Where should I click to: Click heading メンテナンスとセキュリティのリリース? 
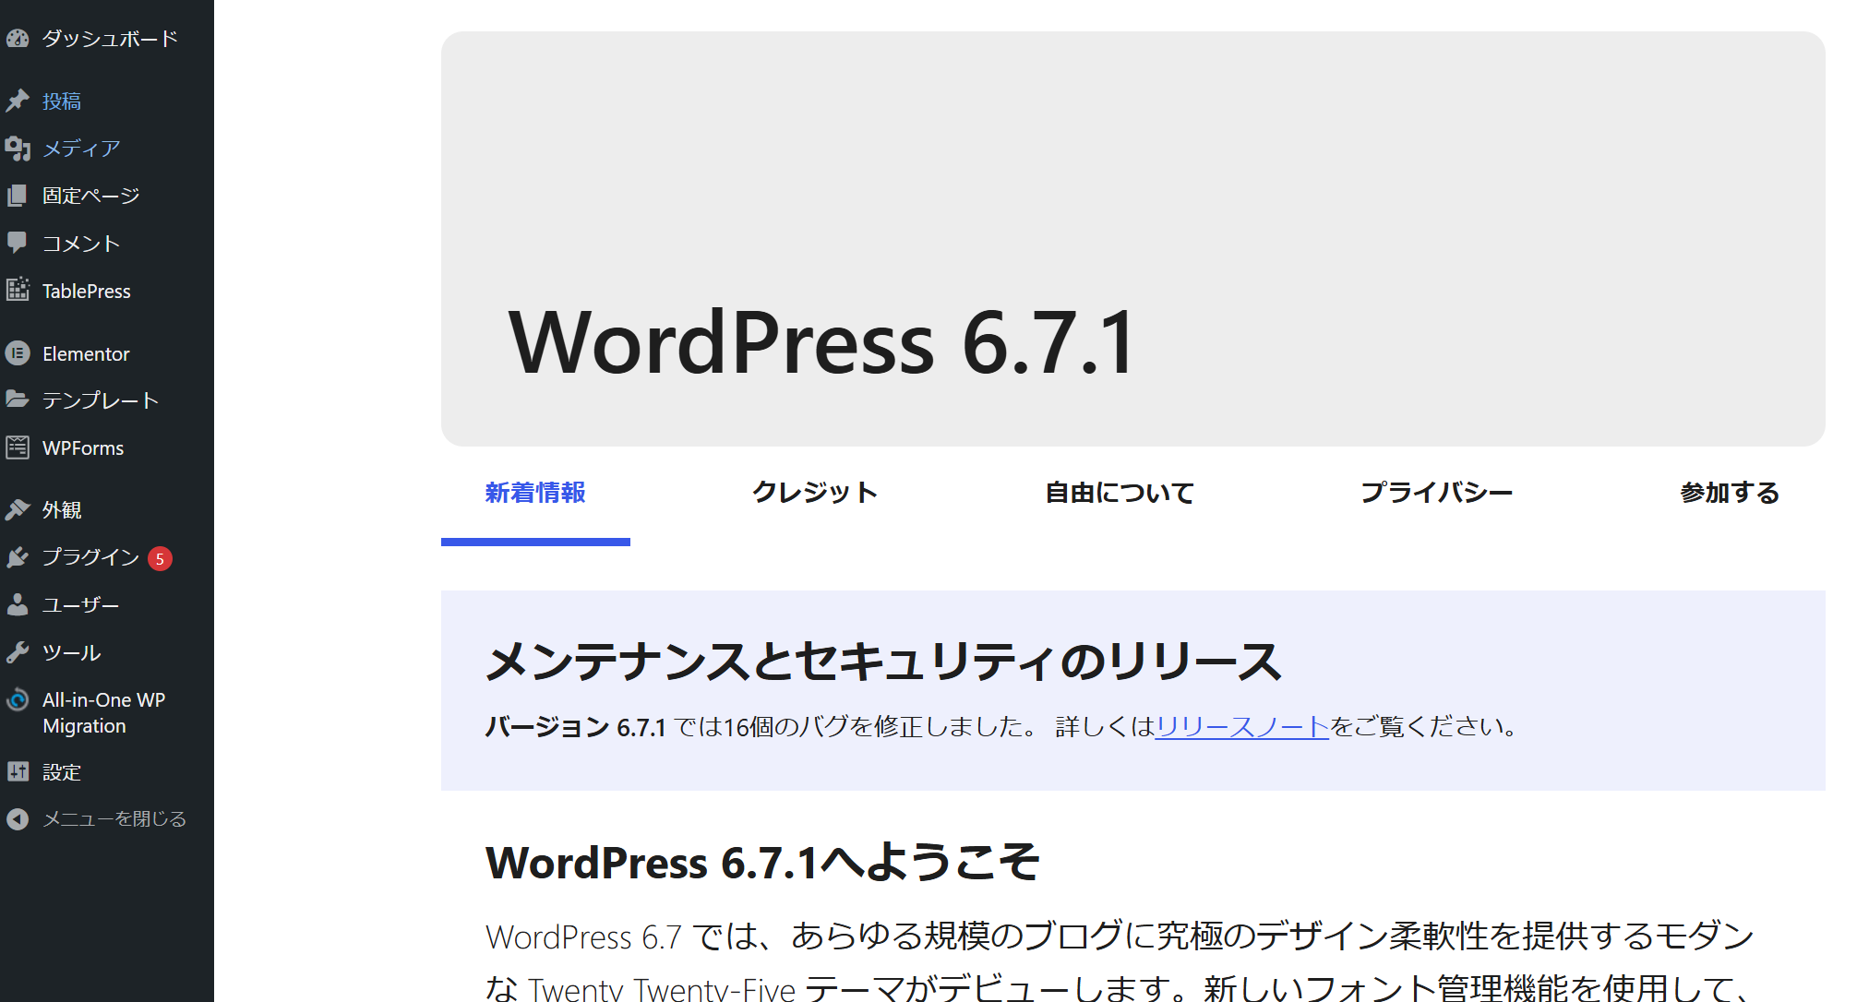coord(883,662)
